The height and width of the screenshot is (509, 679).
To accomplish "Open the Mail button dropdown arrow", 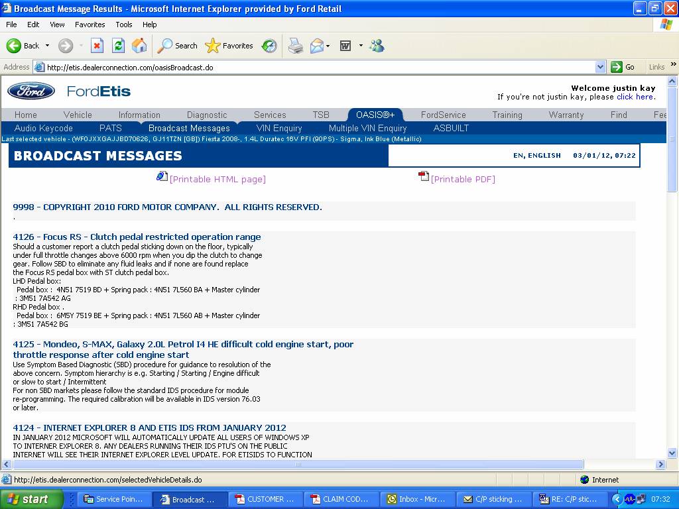I will (x=328, y=46).
